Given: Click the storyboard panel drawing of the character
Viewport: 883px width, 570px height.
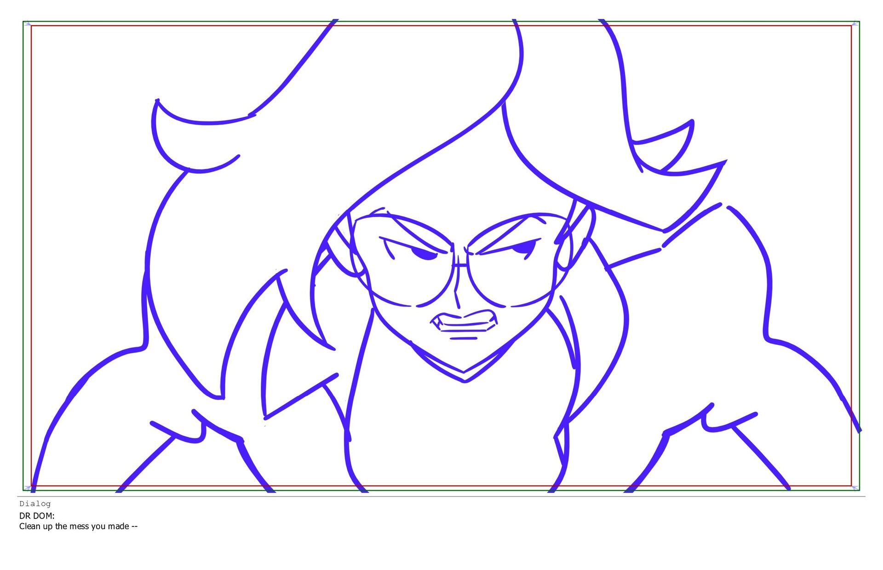Looking at the screenshot, I should (x=441, y=256).
